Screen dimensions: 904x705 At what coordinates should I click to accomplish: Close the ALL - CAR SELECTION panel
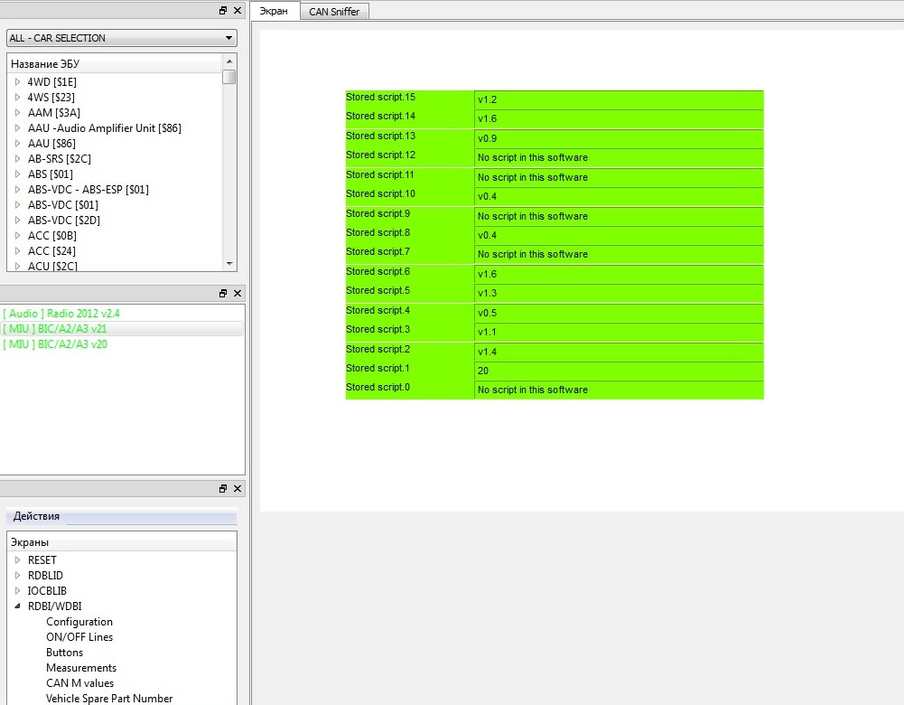238,10
